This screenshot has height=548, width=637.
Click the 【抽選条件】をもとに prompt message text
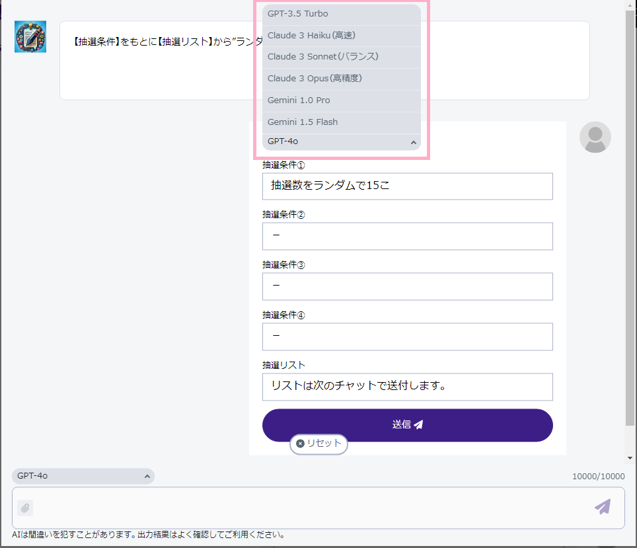[168, 42]
